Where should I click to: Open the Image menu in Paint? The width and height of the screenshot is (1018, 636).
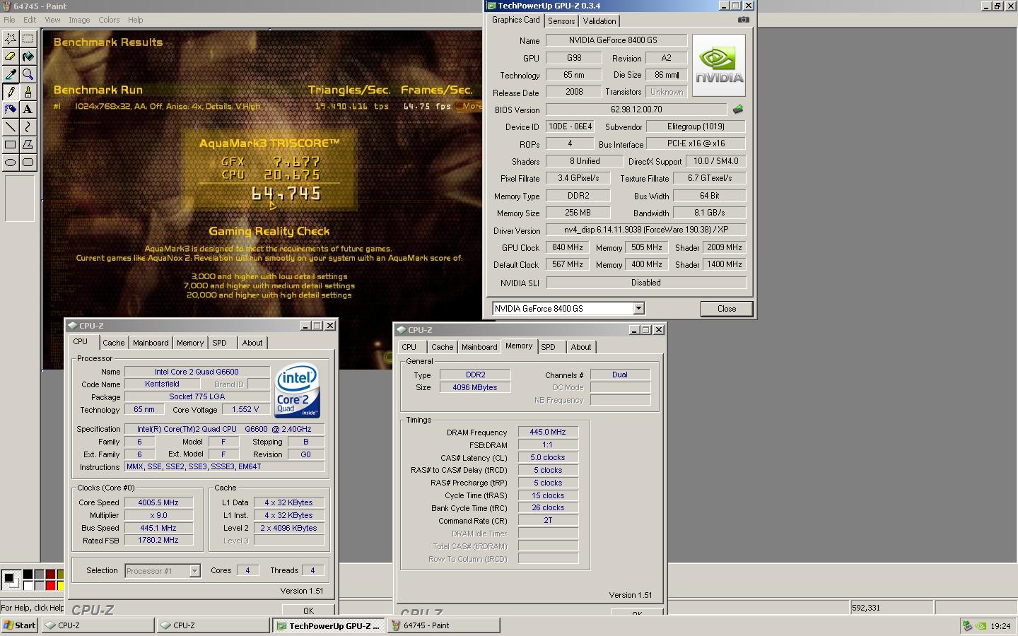79,20
